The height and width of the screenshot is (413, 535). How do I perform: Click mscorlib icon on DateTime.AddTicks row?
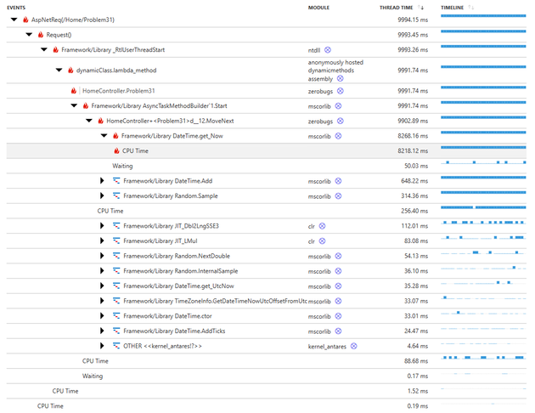[338, 331]
